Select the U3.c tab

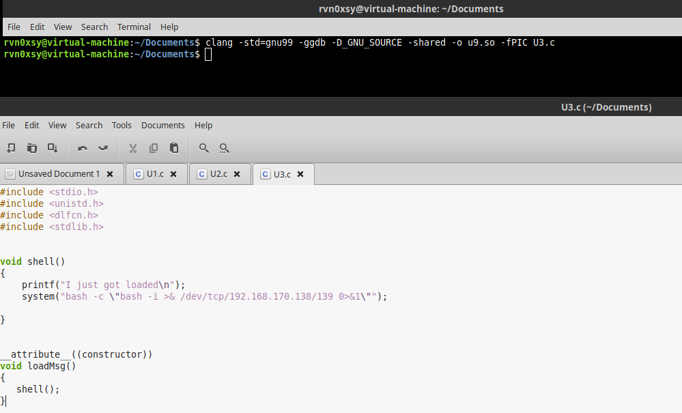coord(282,174)
